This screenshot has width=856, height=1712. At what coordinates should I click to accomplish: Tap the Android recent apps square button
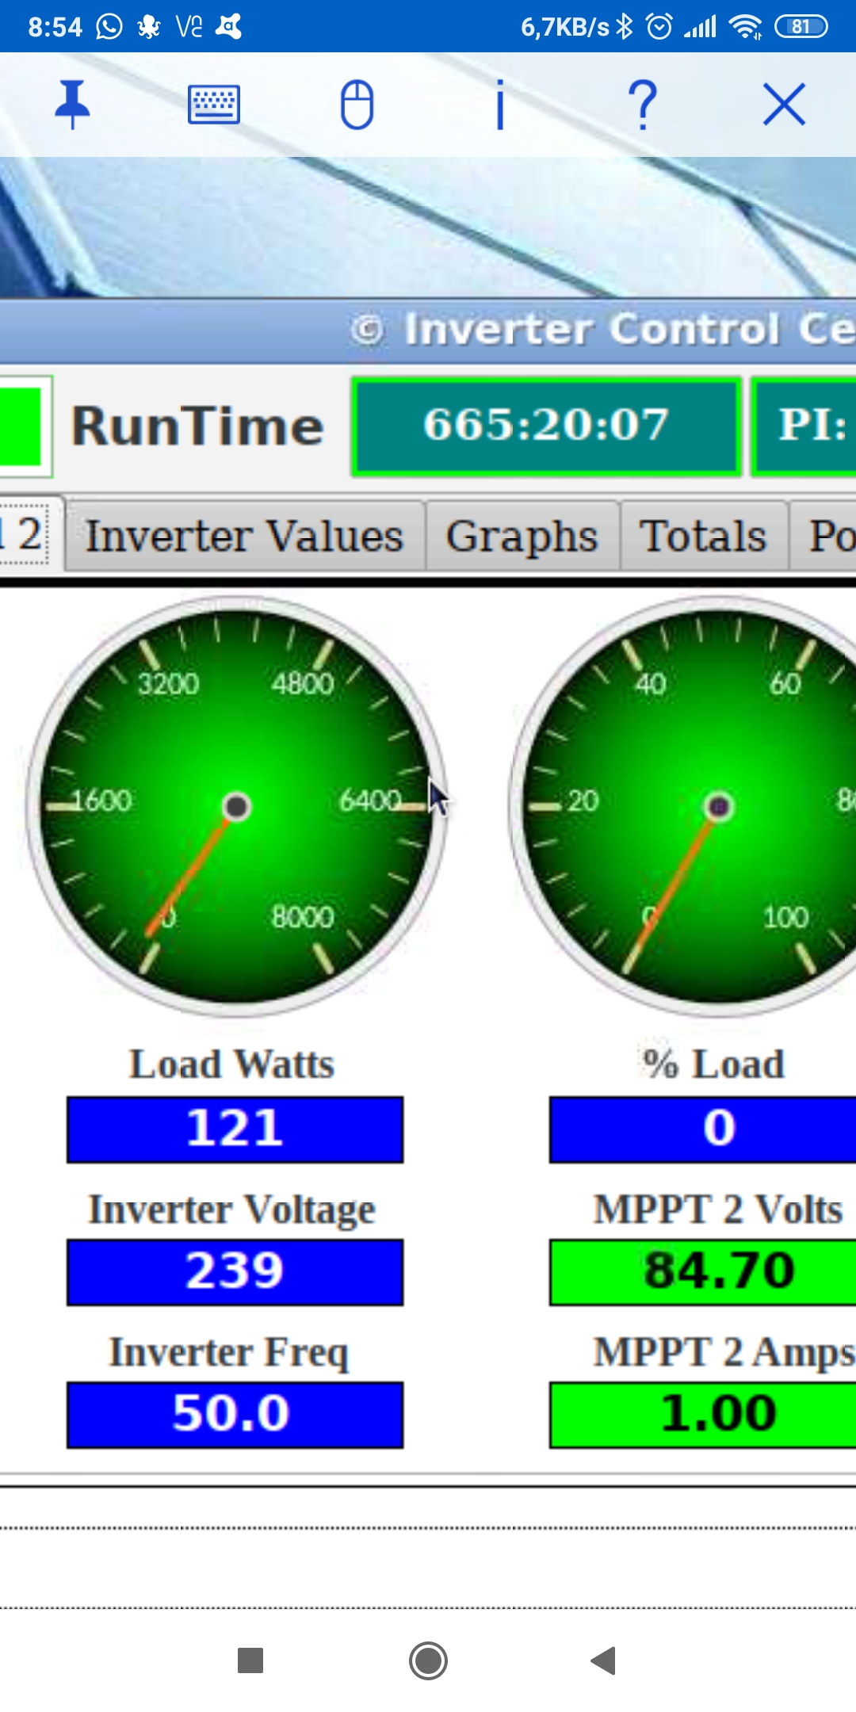point(250,1660)
